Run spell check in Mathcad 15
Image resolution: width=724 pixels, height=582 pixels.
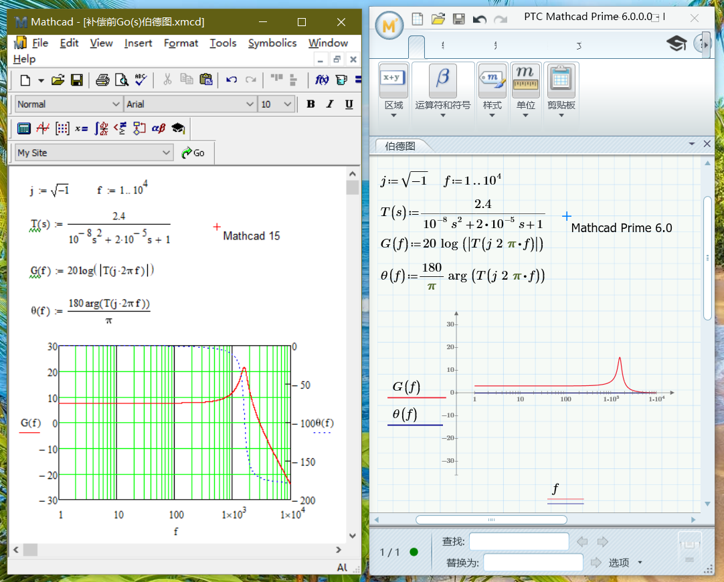tap(141, 80)
